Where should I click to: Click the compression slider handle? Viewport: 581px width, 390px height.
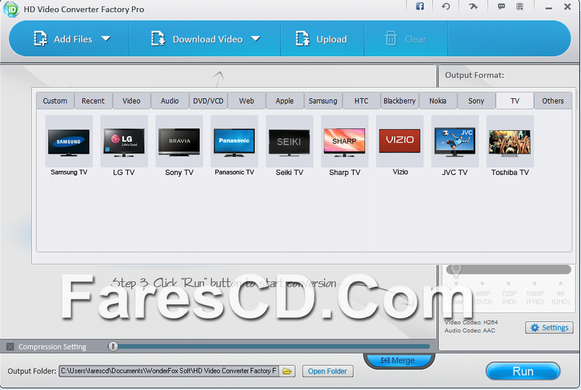(x=113, y=346)
